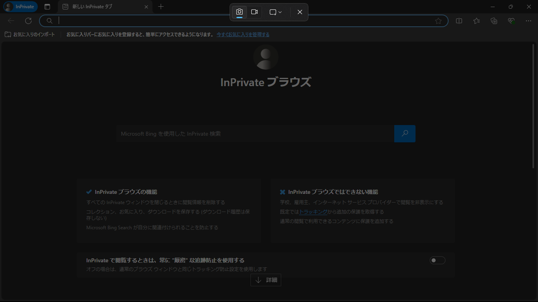Open split screen icon
Viewport: 538px width, 302px height.
click(x=459, y=21)
